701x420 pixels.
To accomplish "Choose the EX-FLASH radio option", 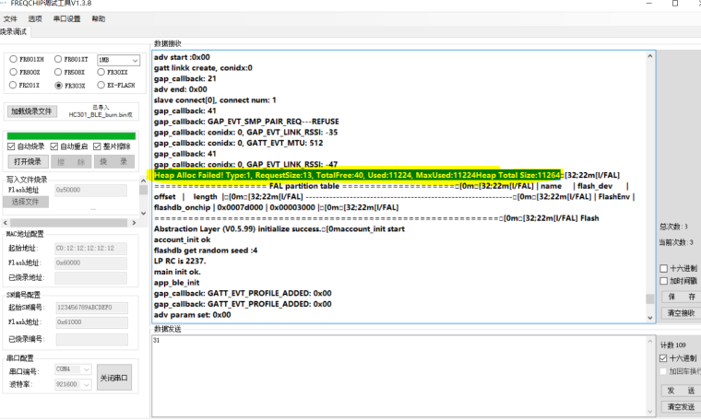I will click(102, 86).
